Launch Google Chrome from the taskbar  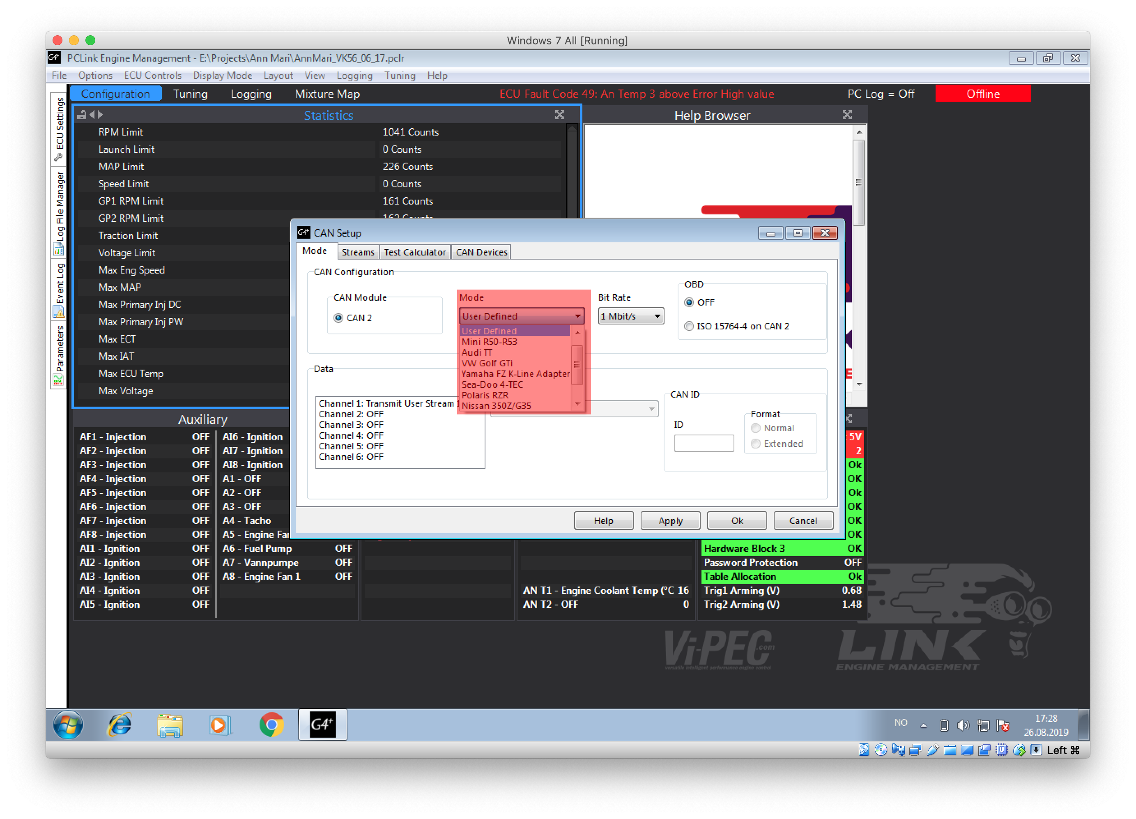pos(271,725)
